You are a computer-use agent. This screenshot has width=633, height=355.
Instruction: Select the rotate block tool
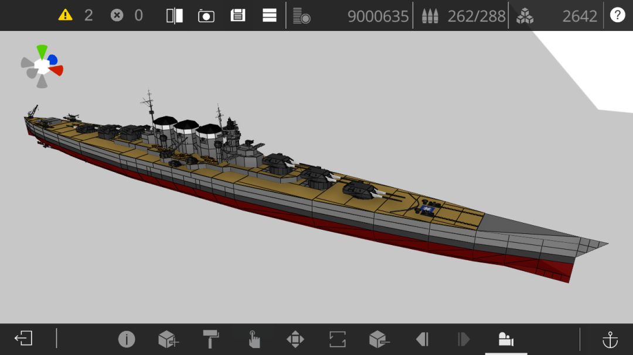(x=338, y=339)
